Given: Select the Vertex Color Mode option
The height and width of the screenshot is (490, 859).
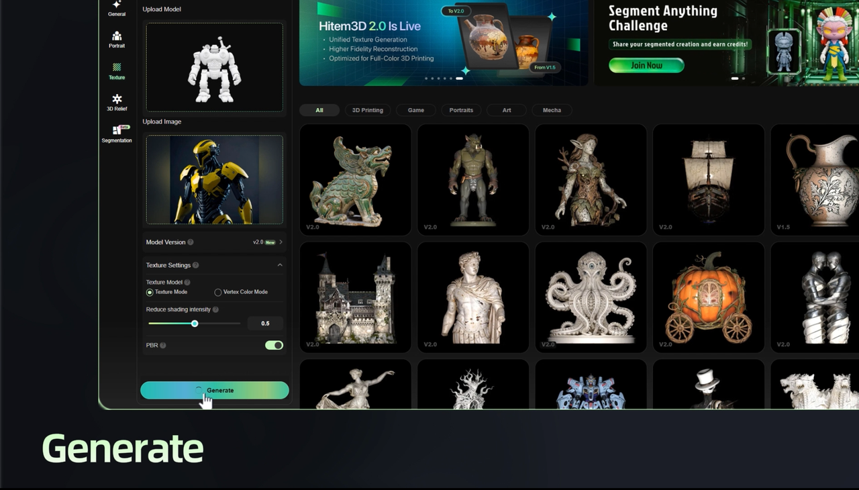Looking at the screenshot, I should tap(217, 292).
